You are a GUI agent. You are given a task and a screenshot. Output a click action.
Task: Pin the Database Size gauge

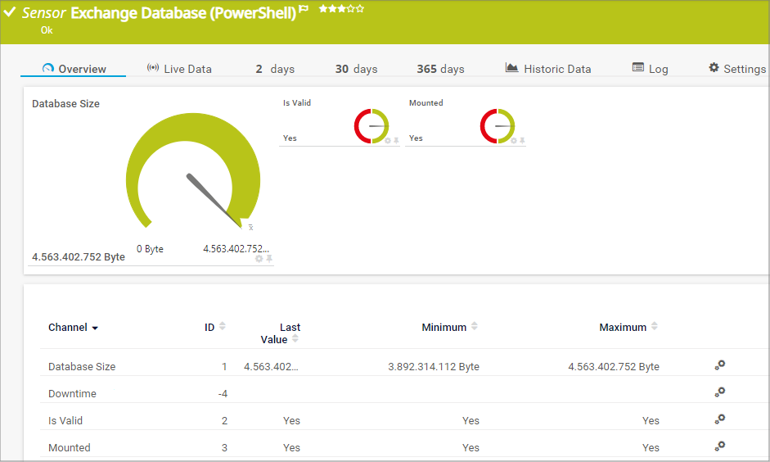coord(269,259)
